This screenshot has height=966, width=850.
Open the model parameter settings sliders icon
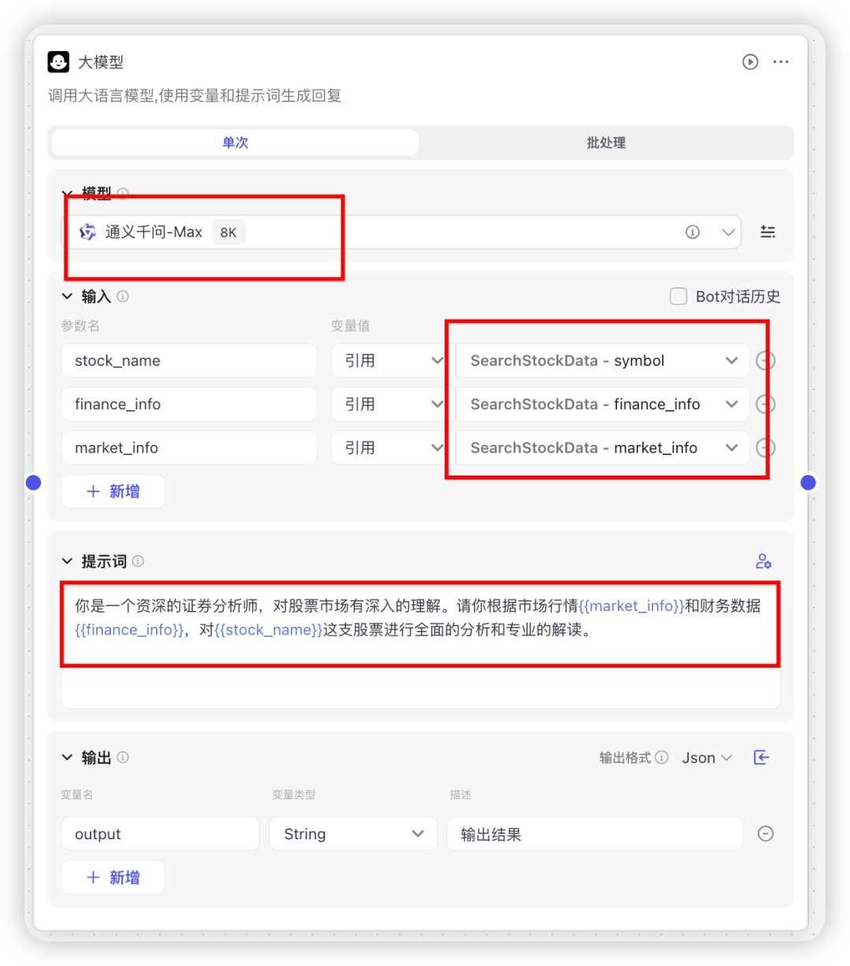click(x=767, y=231)
